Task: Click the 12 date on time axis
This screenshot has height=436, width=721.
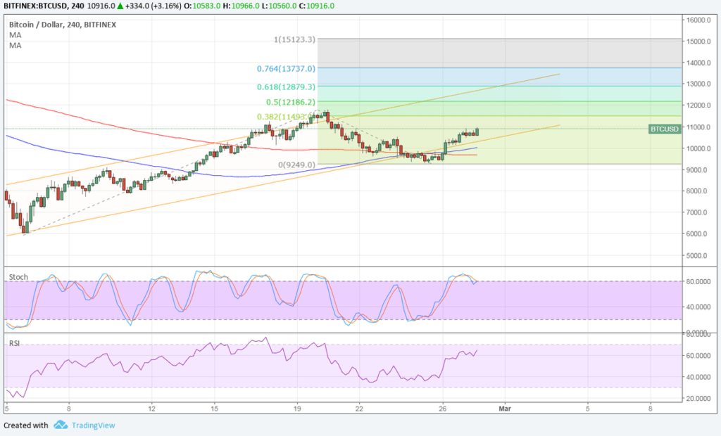Action: tap(152, 408)
